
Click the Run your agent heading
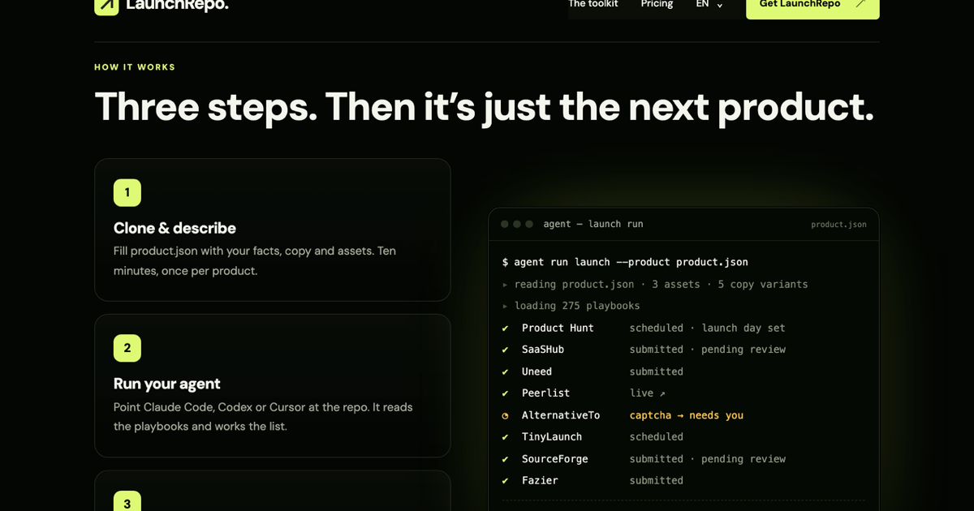pyautogui.click(x=166, y=384)
